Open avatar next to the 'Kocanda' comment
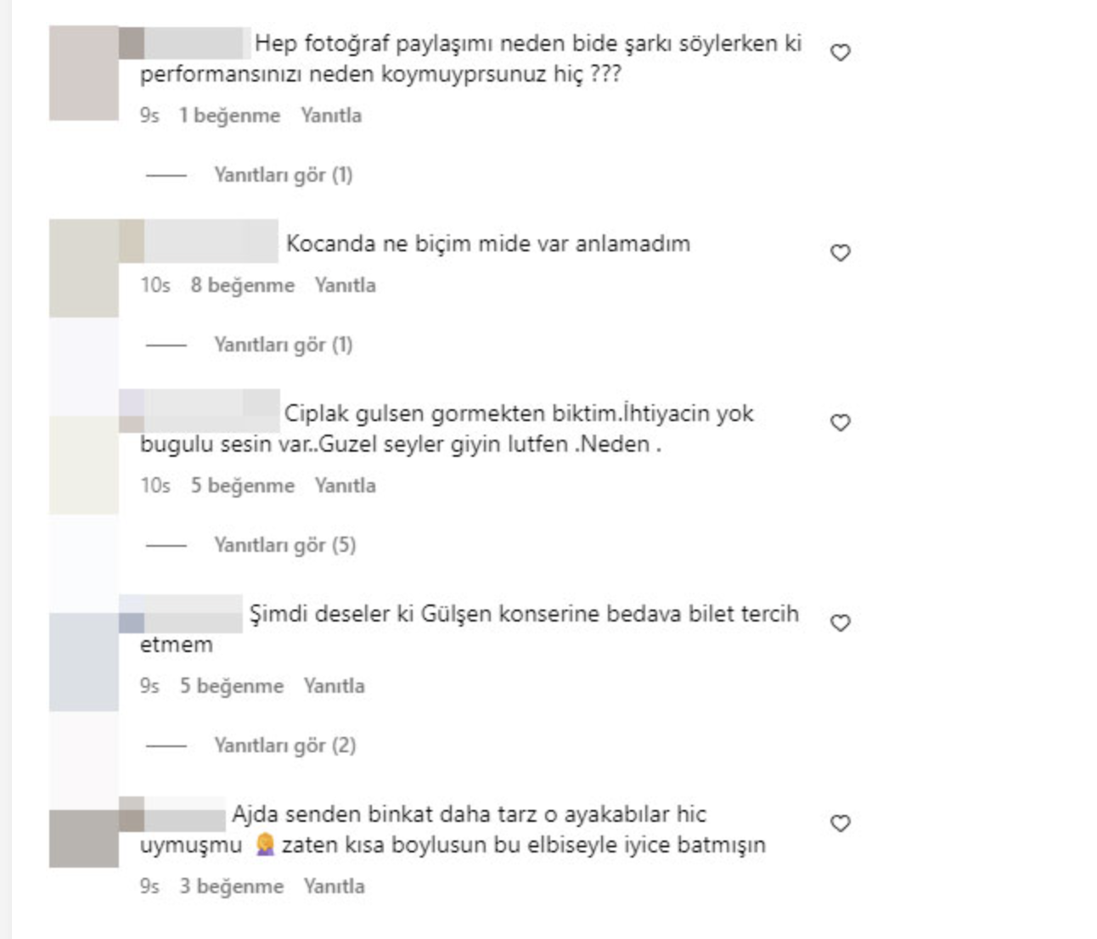 [x=84, y=268]
